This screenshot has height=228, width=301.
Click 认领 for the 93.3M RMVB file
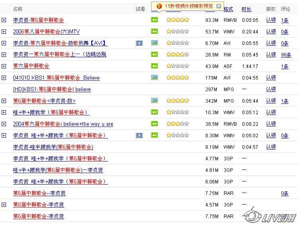pos(271,20)
